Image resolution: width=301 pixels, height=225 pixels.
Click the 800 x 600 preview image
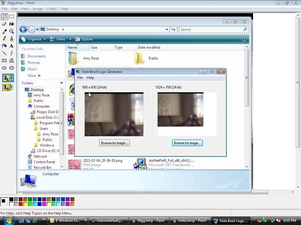[x=114, y=114]
